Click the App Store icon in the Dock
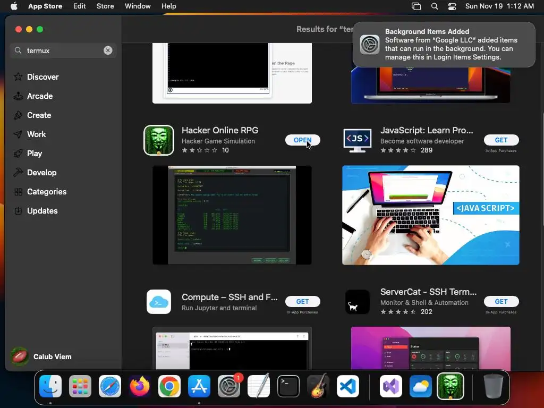The width and height of the screenshot is (544, 408). click(x=199, y=386)
